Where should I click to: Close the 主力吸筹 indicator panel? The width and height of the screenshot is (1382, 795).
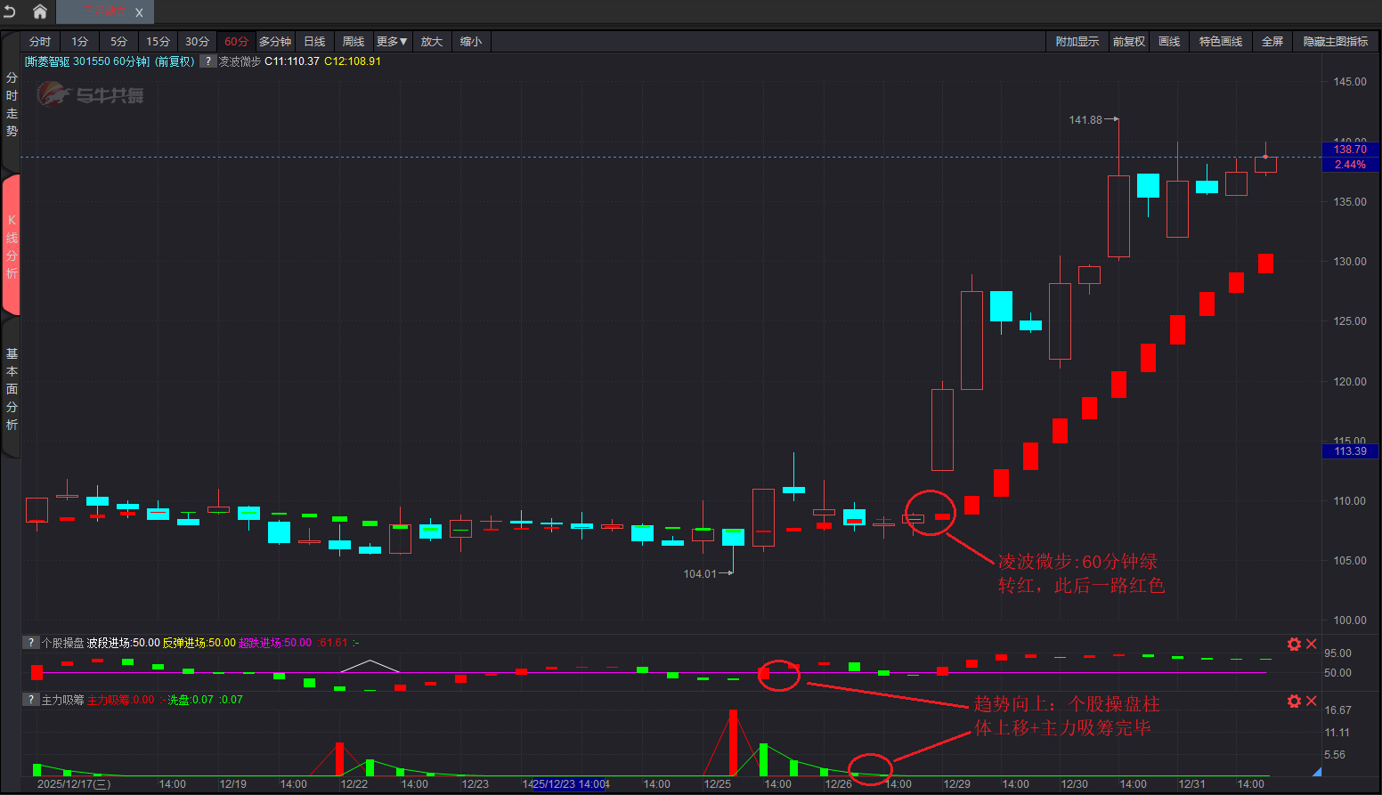pyautogui.click(x=1312, y=702)
